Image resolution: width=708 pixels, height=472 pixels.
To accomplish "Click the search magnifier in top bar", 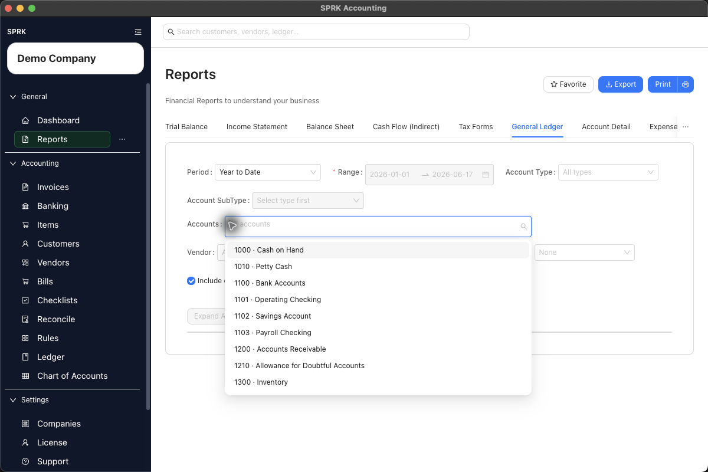I will click(x=171, y=32).
